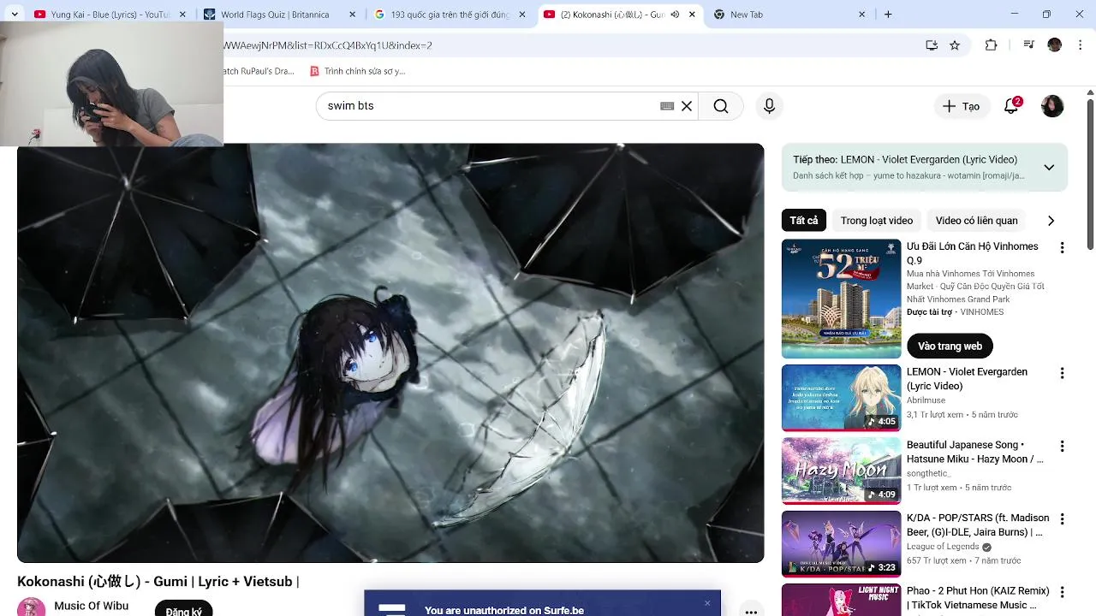Start voice search with microphone icon
The width and height of the screenshot is (1096, 616).
pos(769,106)
